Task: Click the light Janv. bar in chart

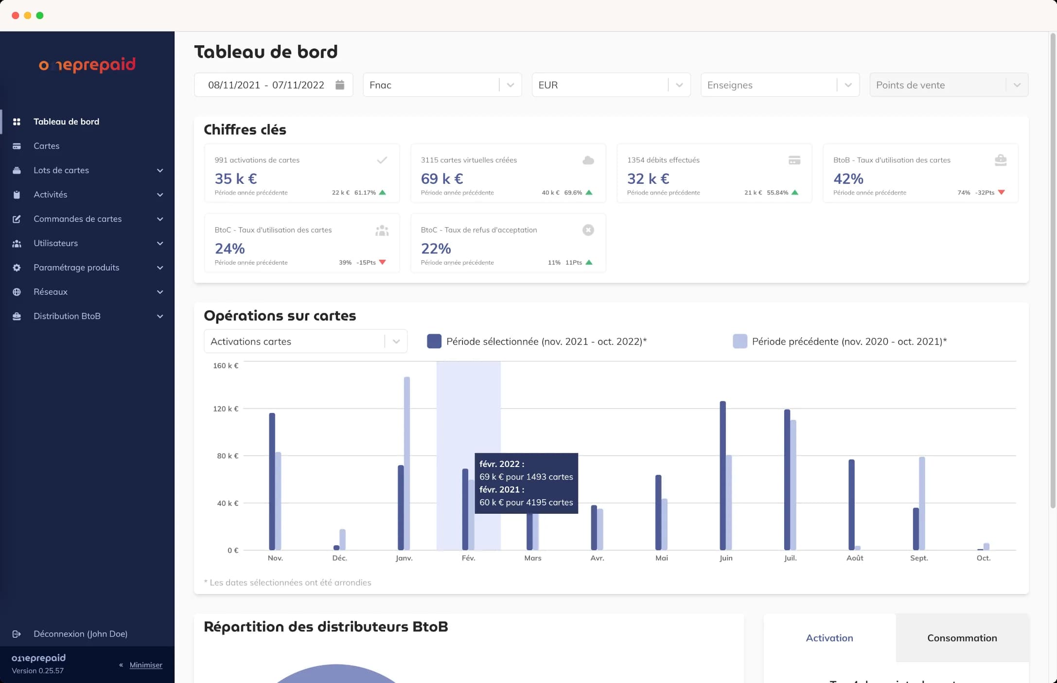Action: 406,464
